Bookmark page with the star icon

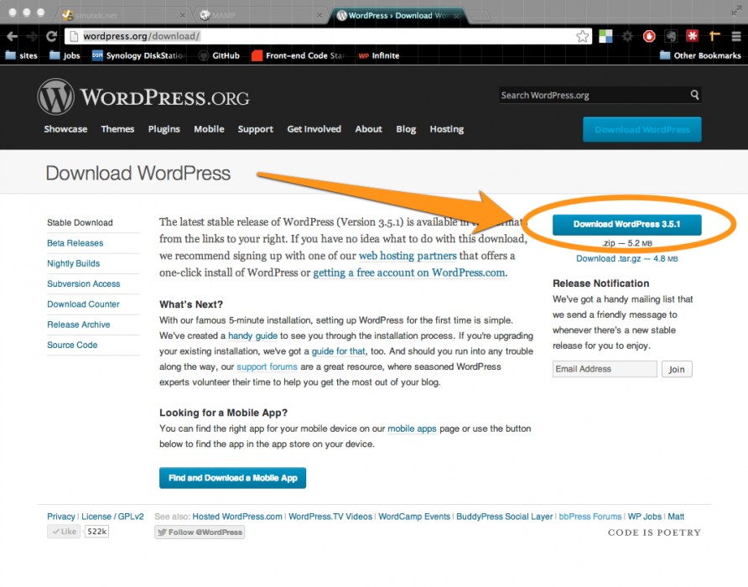click(583, 36)
